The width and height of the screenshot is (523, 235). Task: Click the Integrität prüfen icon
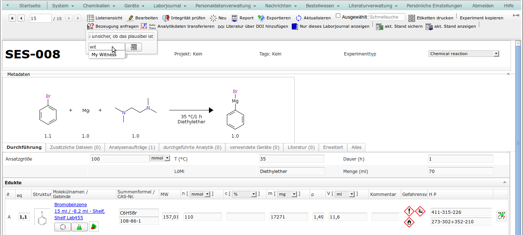point(166,18)
